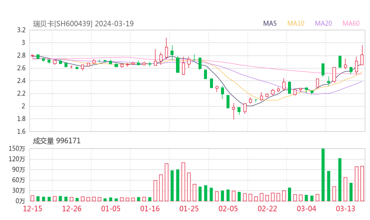Hide the MA20 line via legend
The width and height of the screenshot is (370, 220).
click(323, 23)
